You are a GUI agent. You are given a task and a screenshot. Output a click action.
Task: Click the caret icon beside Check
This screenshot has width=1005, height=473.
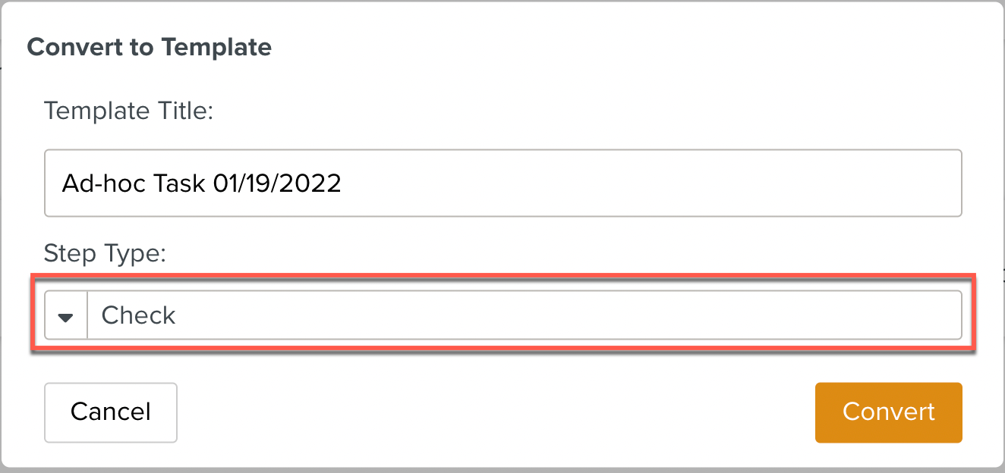coord(66,316)
